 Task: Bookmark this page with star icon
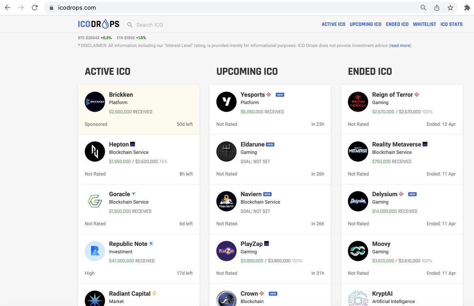pos(450,8)
